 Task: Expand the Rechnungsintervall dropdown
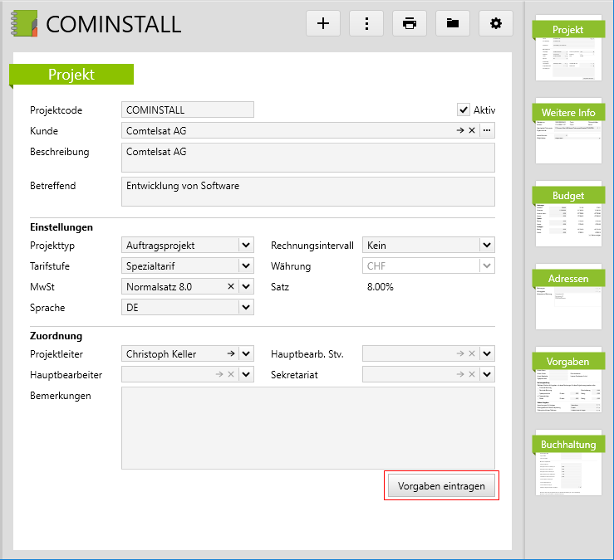[x=487, y=245]
